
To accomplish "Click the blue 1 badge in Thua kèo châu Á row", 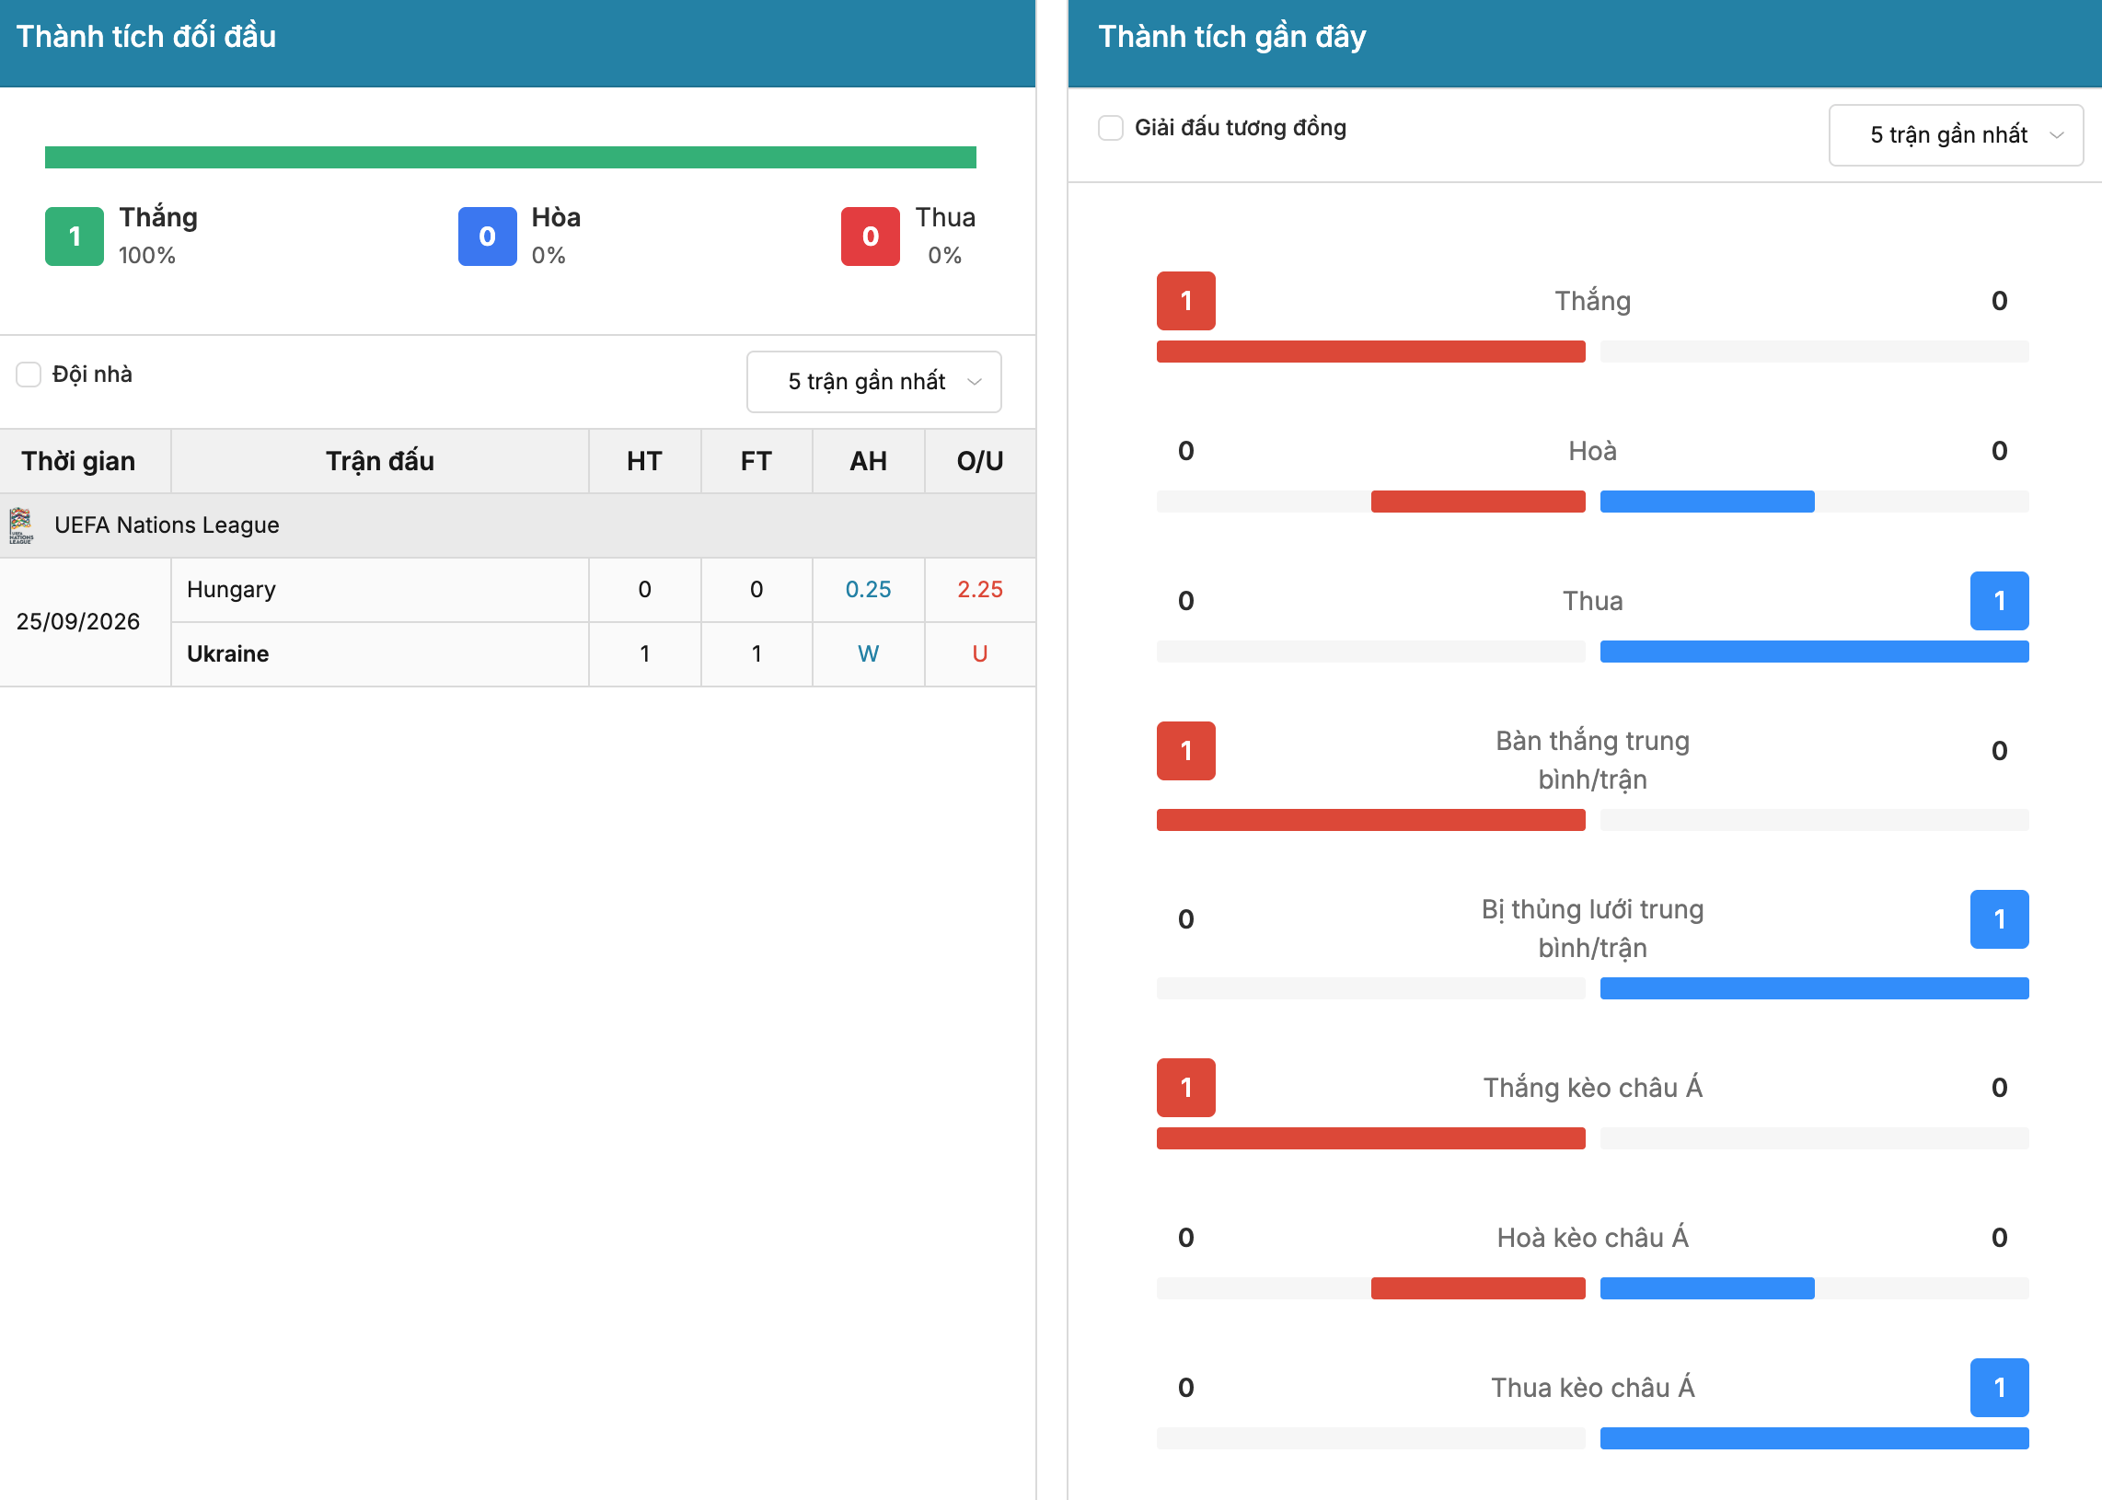I will (x=2000, y=1388).
